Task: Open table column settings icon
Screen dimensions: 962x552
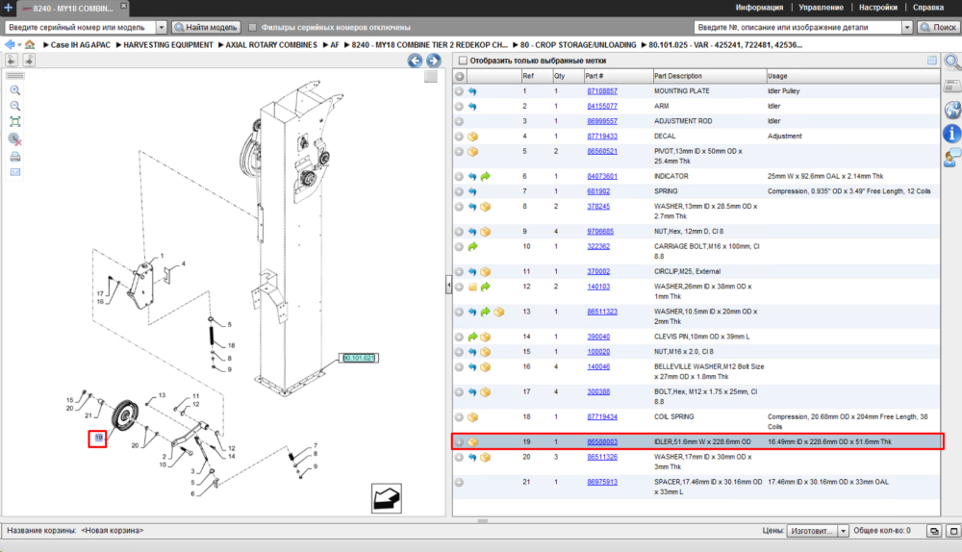Action: (932, 61)
